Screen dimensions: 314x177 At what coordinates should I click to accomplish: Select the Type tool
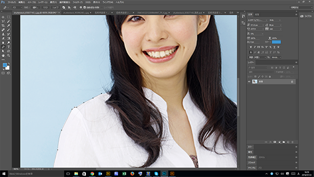[8, 47]
